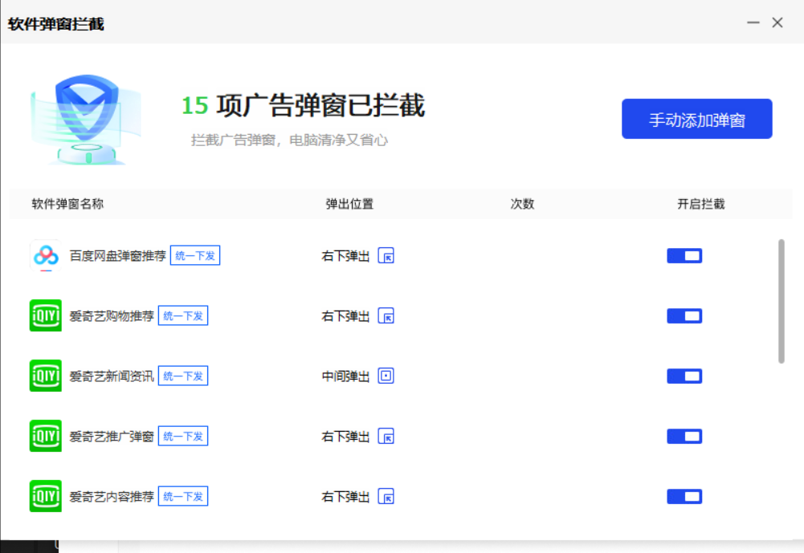
Task: Click the 统一下发 tag beside 爱奇艺推广弹窗
Action: coord(183,436)
